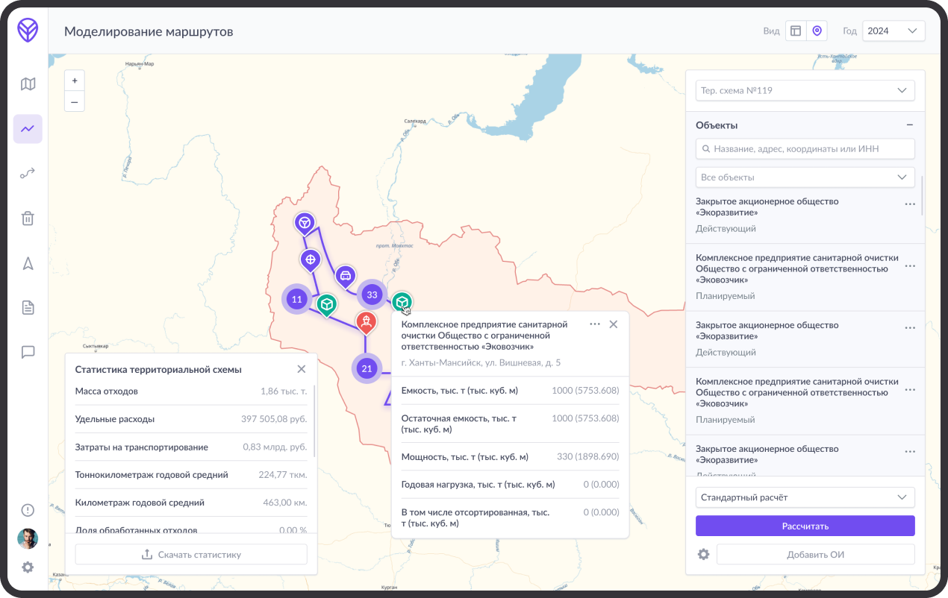Open the Тер. схема №119 dropdown
Screen dimensions: 948x598
[x=805, y=90]
